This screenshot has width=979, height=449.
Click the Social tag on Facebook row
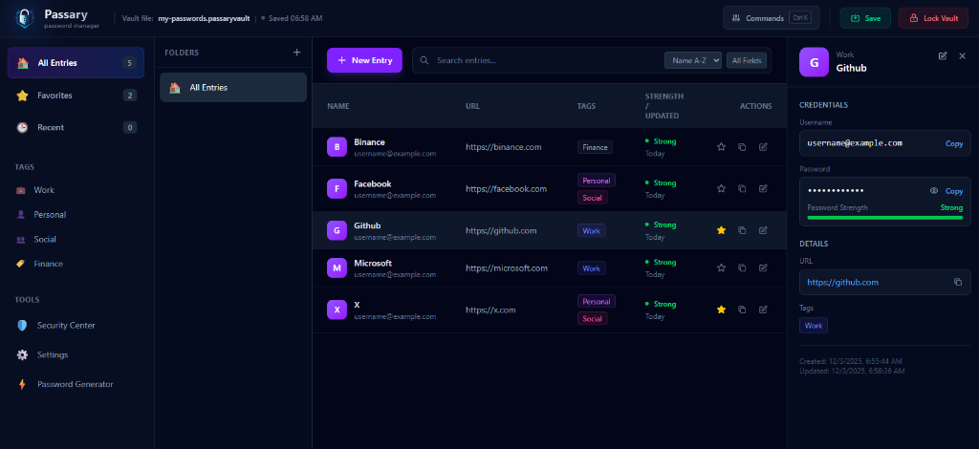click(593, 198)
